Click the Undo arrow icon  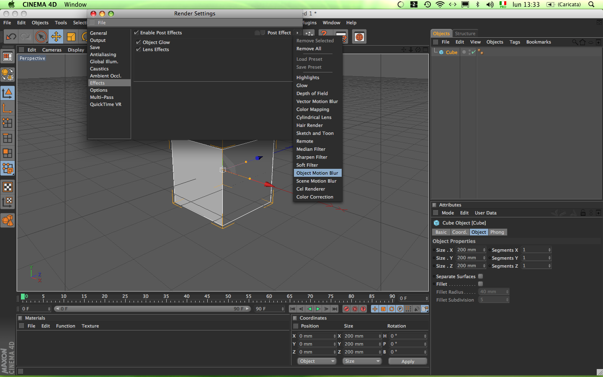point(11,37)
